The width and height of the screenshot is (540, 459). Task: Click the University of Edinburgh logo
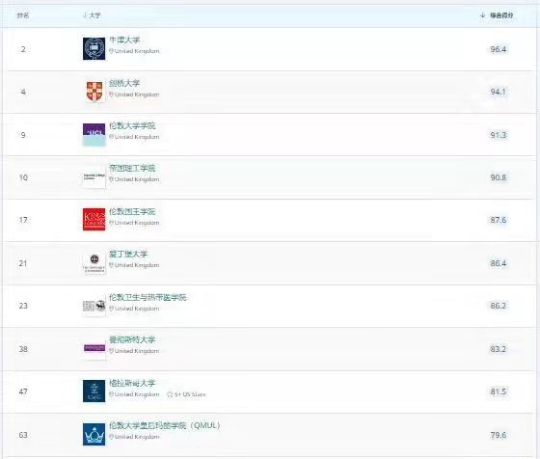[94, 263]
